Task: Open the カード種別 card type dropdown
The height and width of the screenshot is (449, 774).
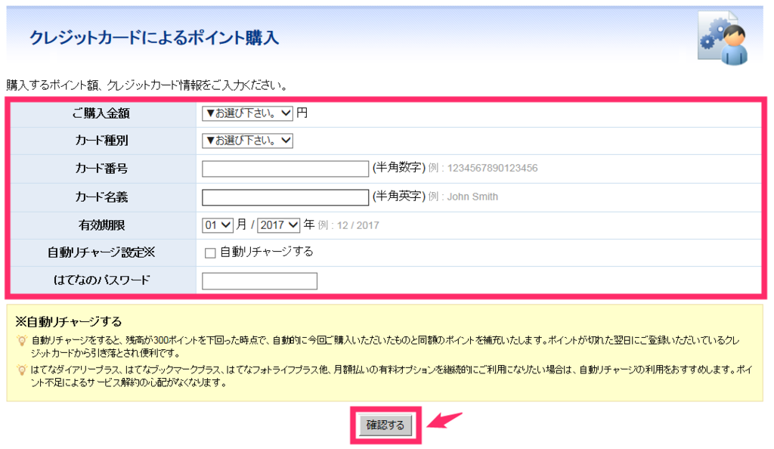Action: (247, 141)
